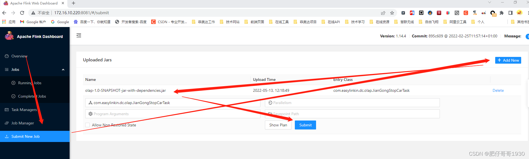The width and height of the screenshot is (529, 159).
Task: Open the 在线工具 bookmark folder
Action: click(x=279, y=22)
